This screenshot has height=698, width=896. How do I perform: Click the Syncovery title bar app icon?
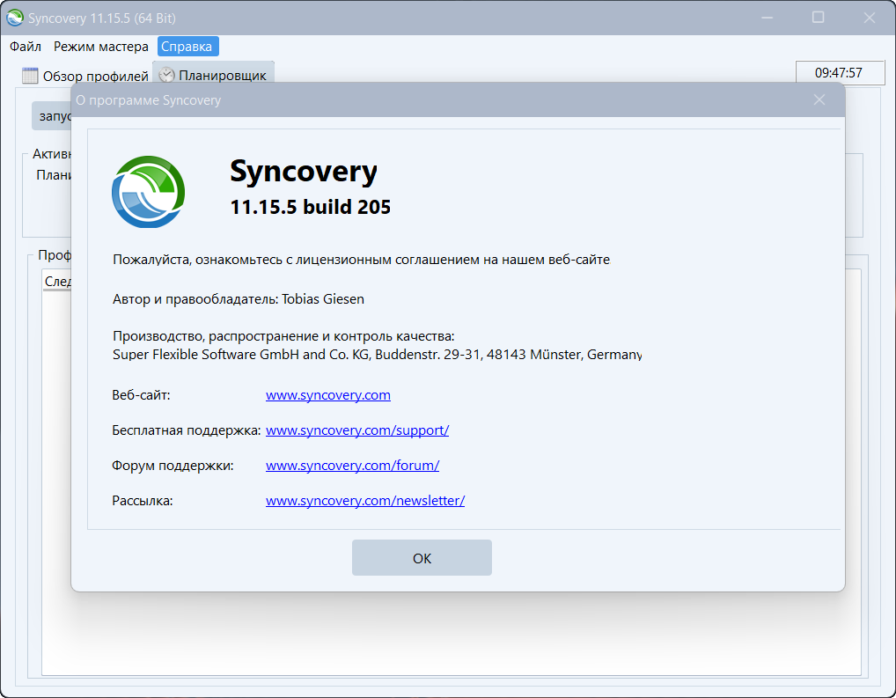pyautogui.click(x=14, y=18)
